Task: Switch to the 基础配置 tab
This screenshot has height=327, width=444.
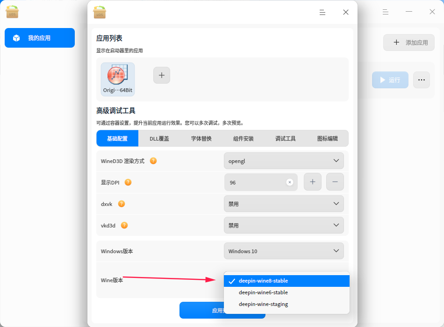Action: click(117, 138)
